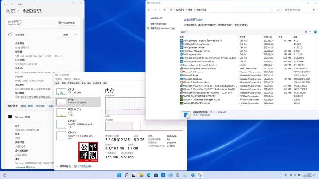Open File Explorer from the taskbar
The width and height of the screenshot is (319, 179).
(141, 175)
